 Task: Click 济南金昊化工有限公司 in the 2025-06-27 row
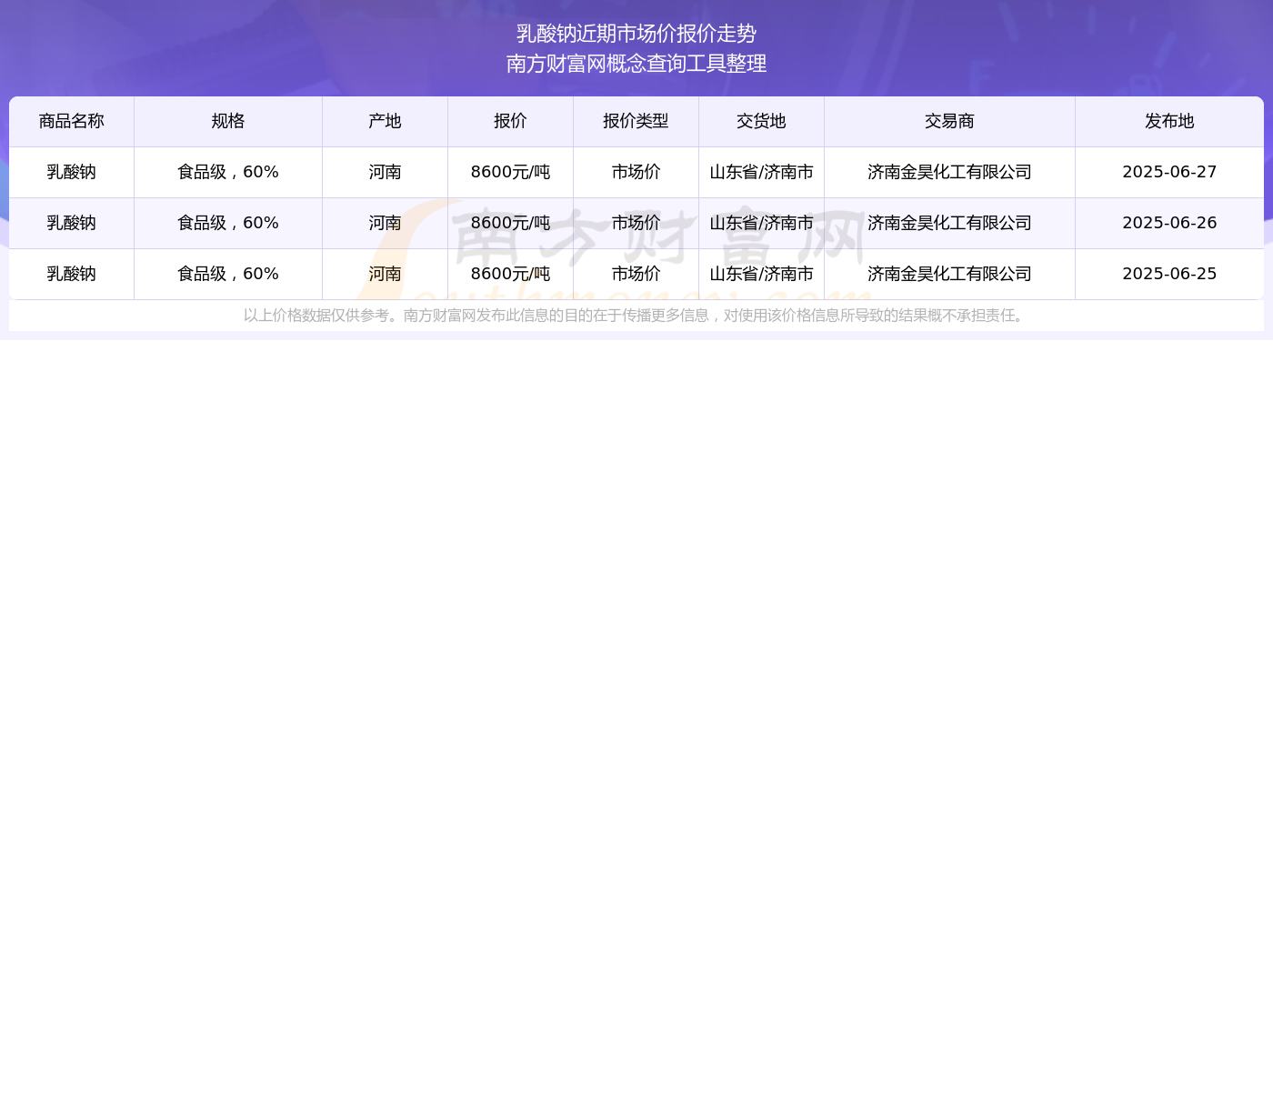point(949,172)
